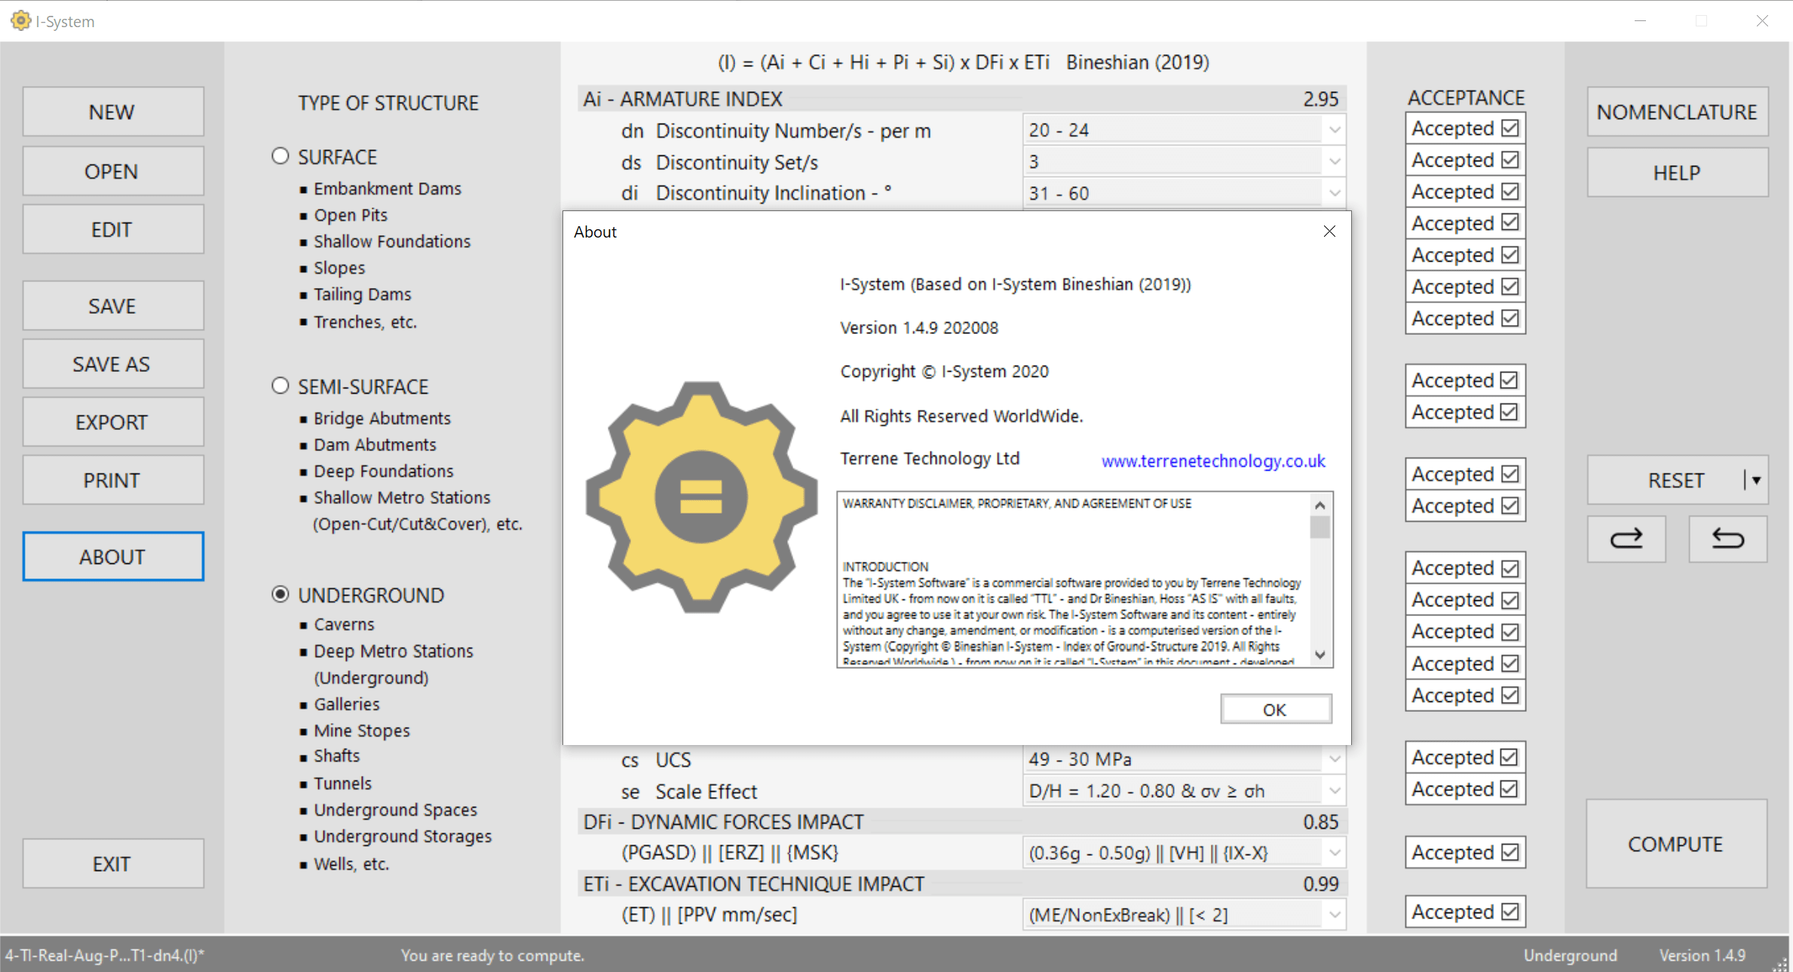Toggle Accepted checkbox for Scale Effect row
This screenshot has width=1793, height=972.
tap(1509, 789)
